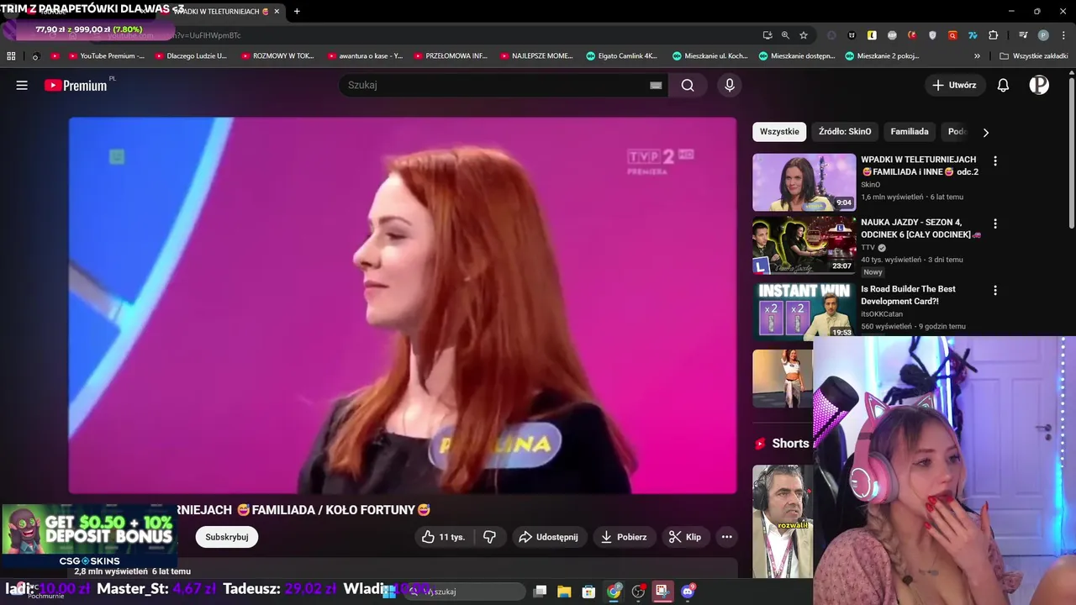Open the on-screen keyboard in search box
Screen dimensions: 1076x605
point(656,85)
